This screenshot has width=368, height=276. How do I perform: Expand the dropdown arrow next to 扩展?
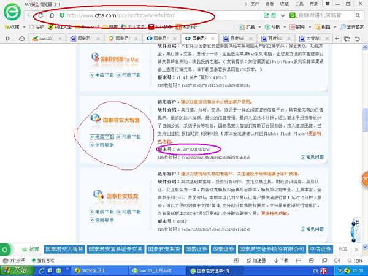(259, 27)
